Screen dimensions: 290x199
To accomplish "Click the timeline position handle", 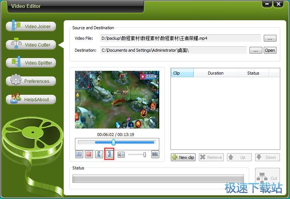I will (114, 142).
